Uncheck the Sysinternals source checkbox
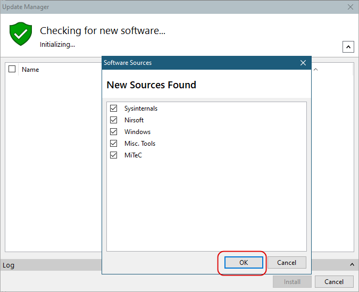359x292 pixels. pos(114,108)
